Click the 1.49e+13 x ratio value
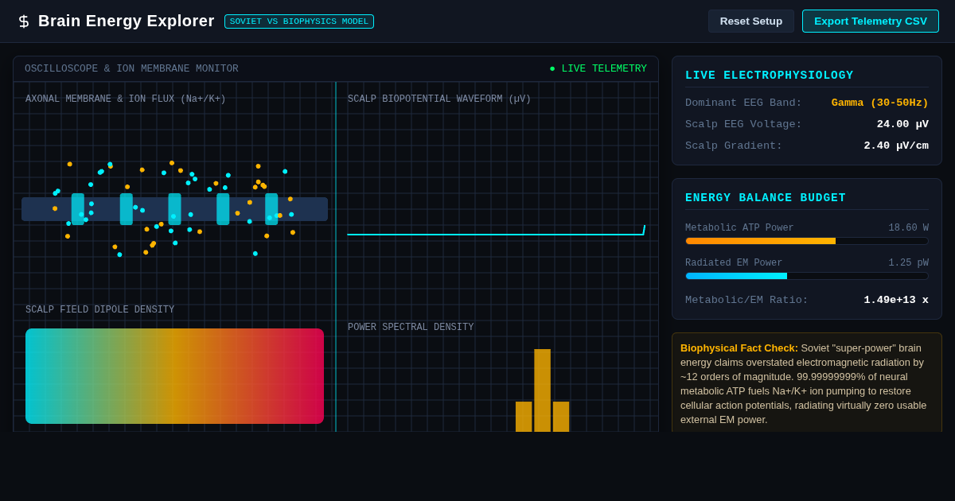The width and height of the screenshot is (955, 501). 896,300
